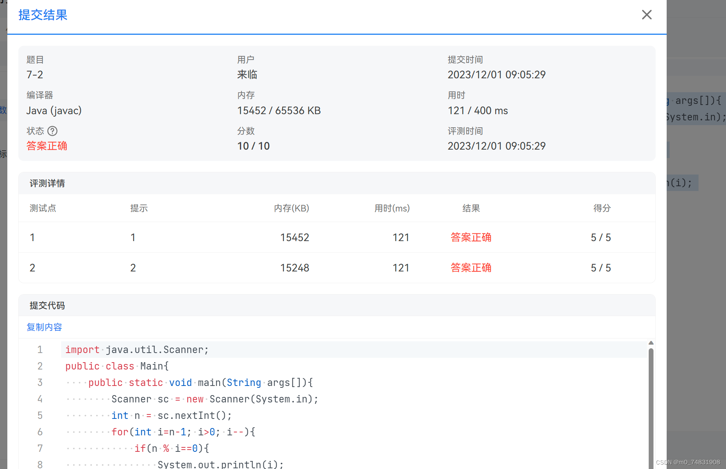726x469 pixels.
Task: Click the 评测详情 section header
Action: [47, 183]
